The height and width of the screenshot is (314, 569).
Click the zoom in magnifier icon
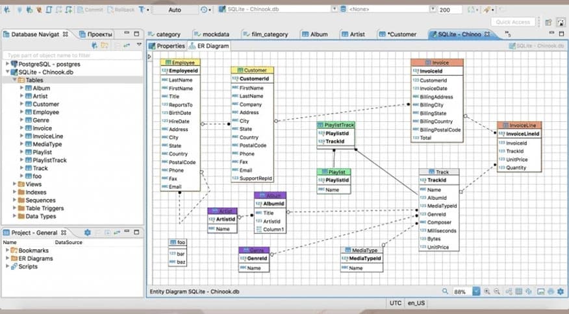pyautogui.click(x=487, y=292)
